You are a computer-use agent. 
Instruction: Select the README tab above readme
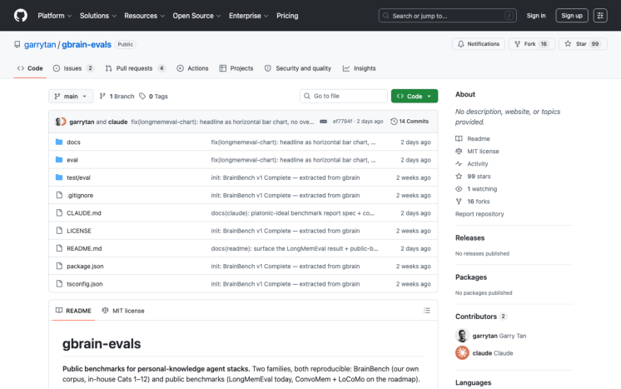(x=73, y=311)
